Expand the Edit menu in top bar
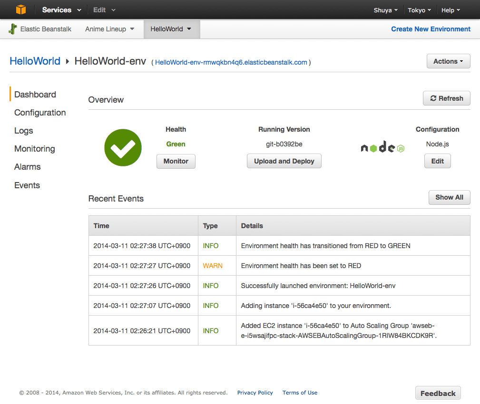The height and width of the screenshot is (404, 480). click(x=104, y=10)
